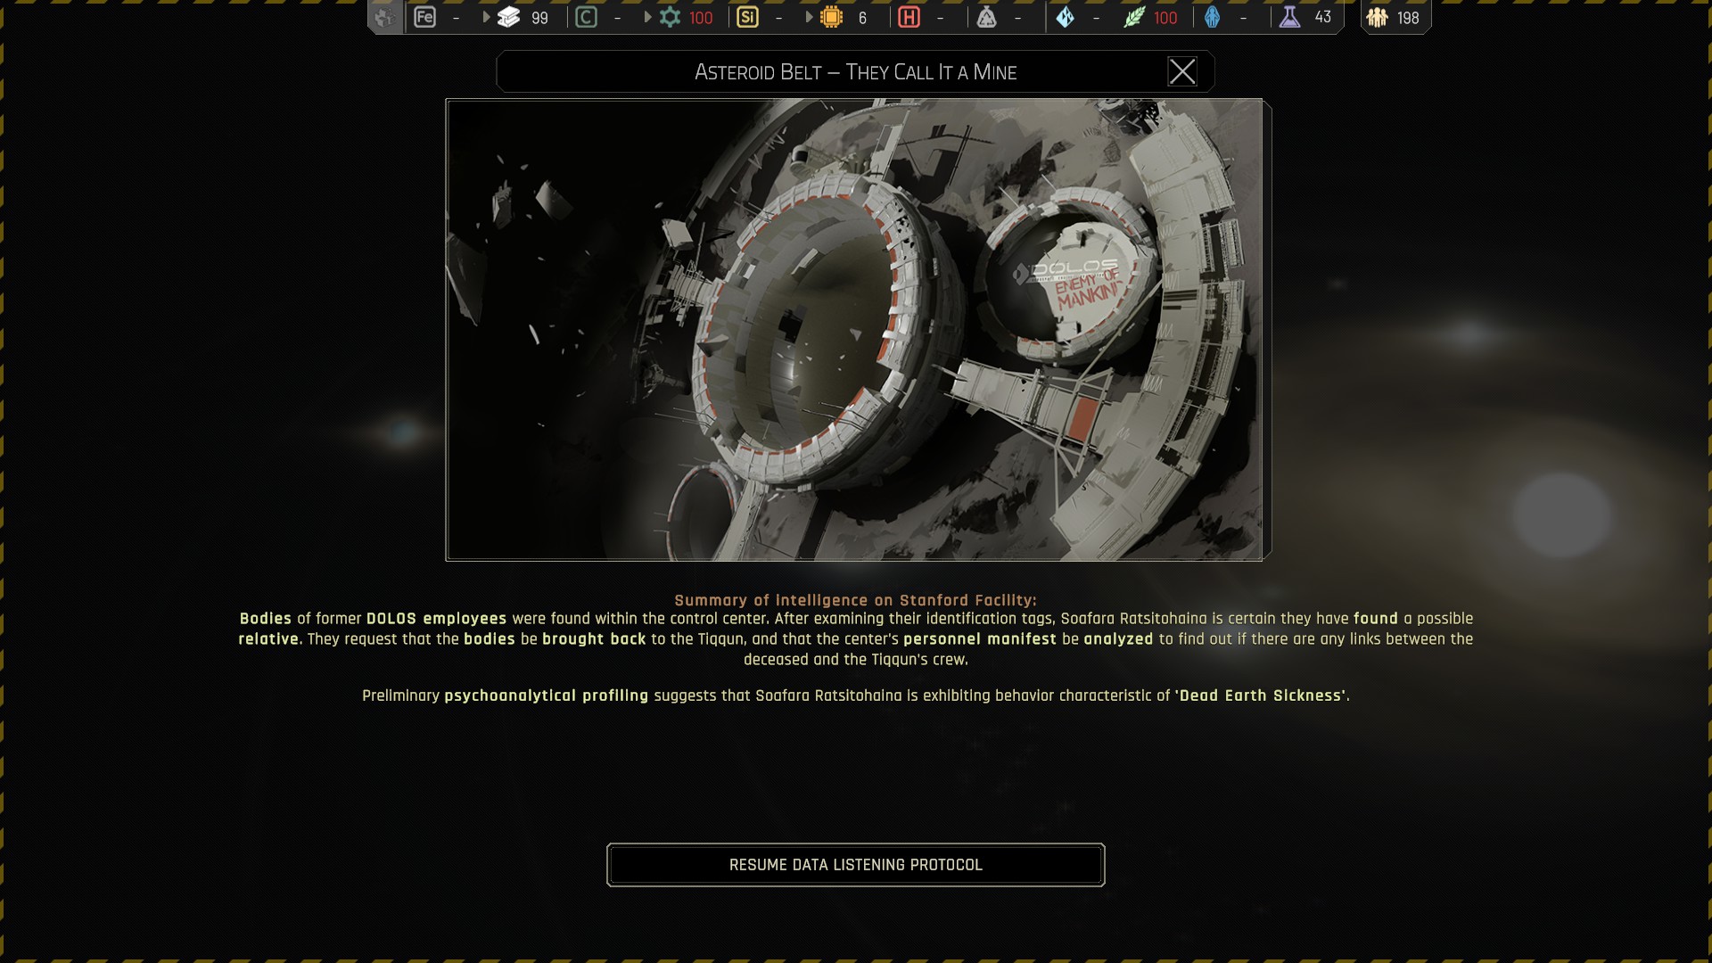Viewport: 1712px width, 963px height.
Task: Click the grey cube icon at toolbar left
Action: tap(384, 17)
